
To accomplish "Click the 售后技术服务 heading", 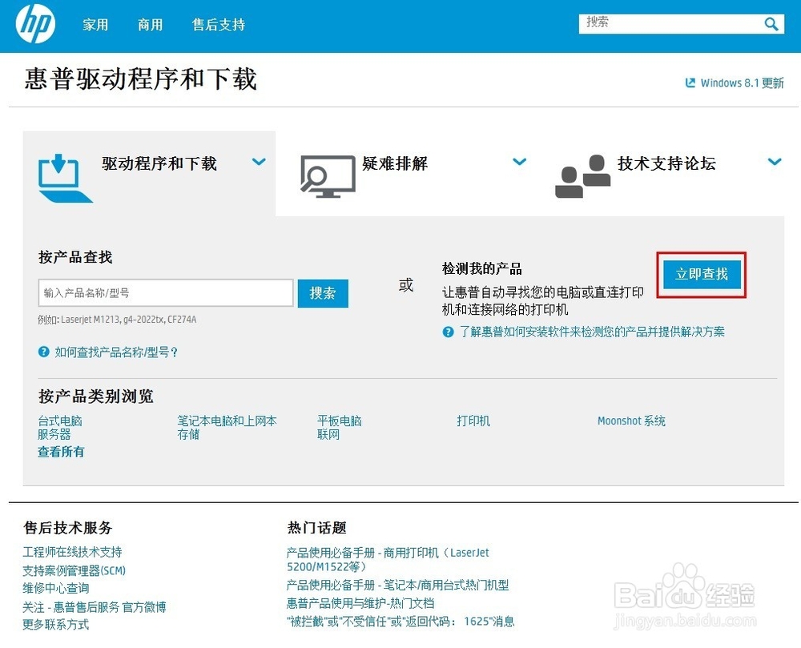I will click(67, 528).
